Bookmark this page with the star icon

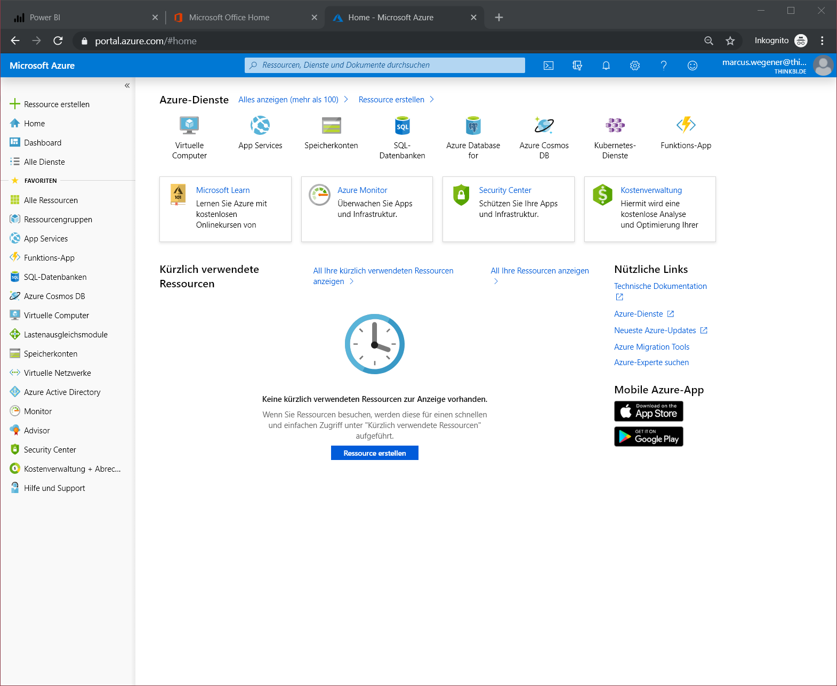coord(730,41)
